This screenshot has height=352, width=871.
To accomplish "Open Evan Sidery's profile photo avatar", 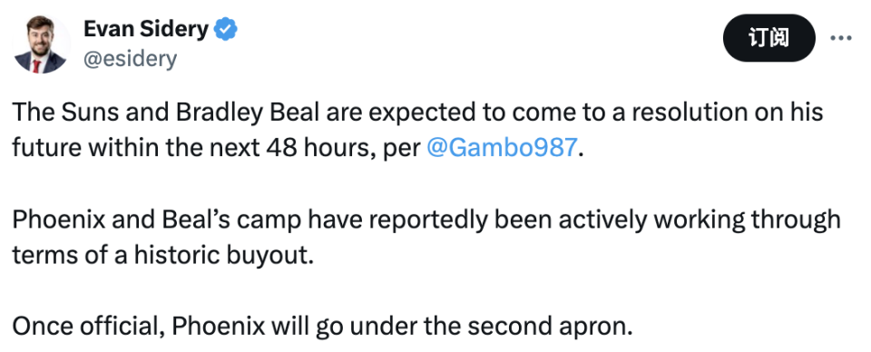I will [41, 44].
